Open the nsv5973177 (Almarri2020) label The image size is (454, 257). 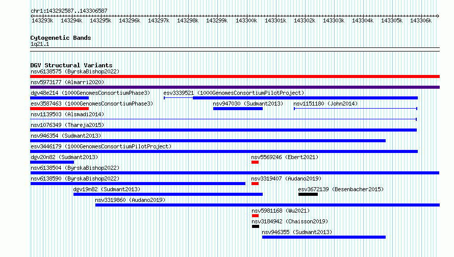click(x=67, y=82)
